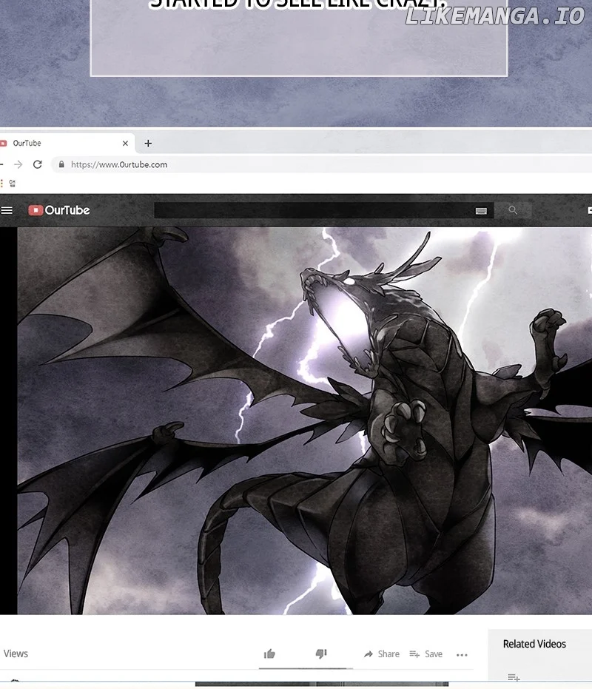Add to queue icon under Related Videos
This screenshot has width=592, height=689.
pos(514,677)
